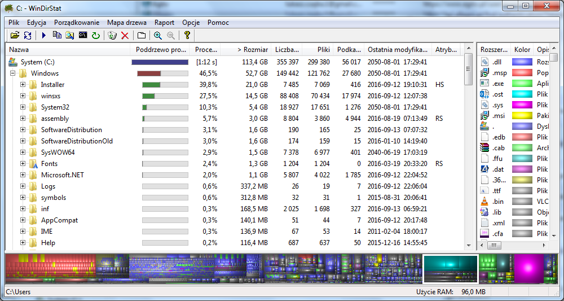Click the Zoom In magnifier icon
Image resolution: width=564 pixels, height=301 pixels.
pyautogui.click(x=157, y=35)
